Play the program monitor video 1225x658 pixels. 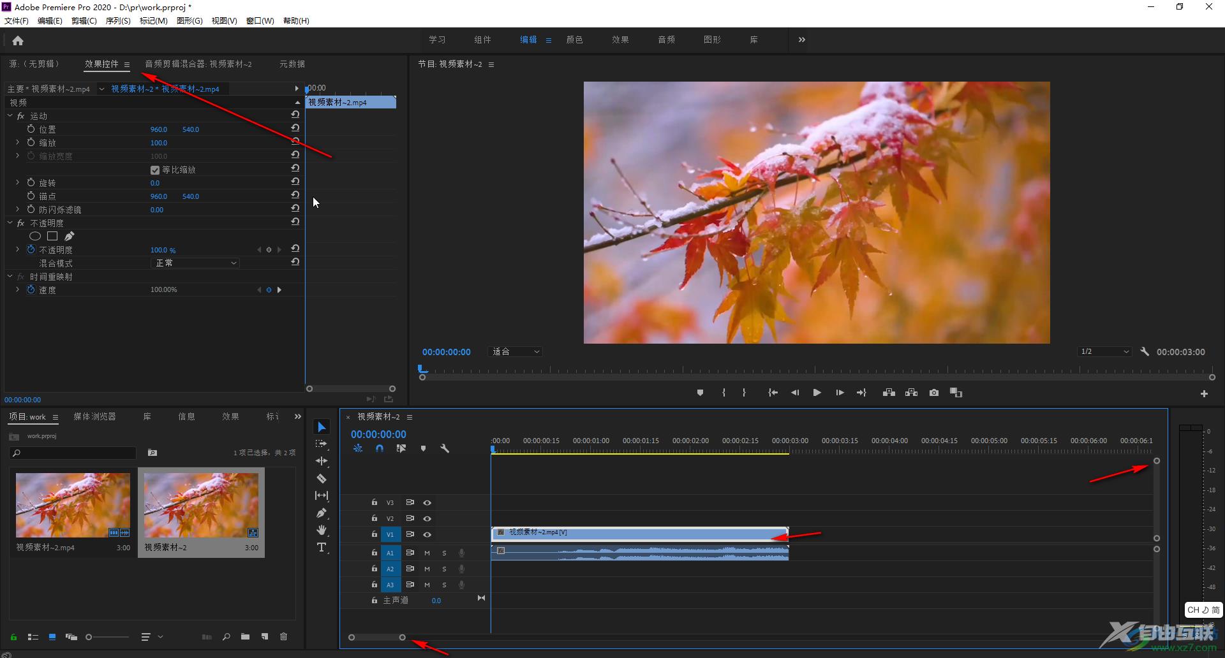[x=817, y=393]
